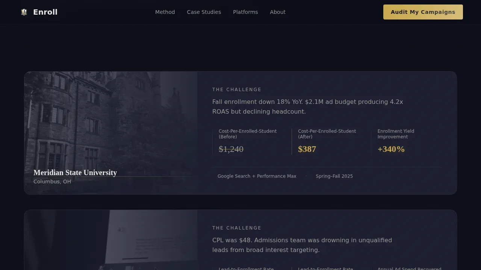The height and width of the screenshot is (270, 481).
Task: Select THE CHALLENGE label in Meridian card
Action: 237,90
